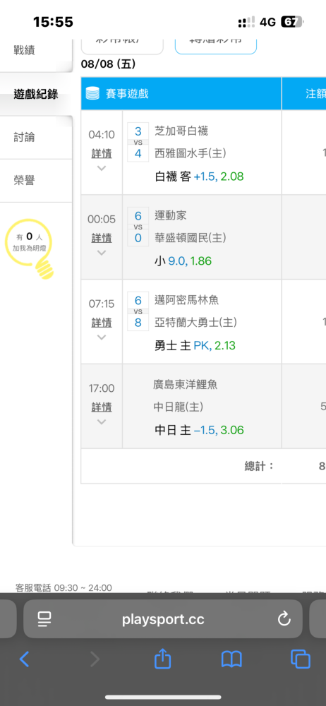Expand chevron under 17:00 game details
Image resolution: width=326 pixels, height=706 pixels.
(x=102, y=422)
